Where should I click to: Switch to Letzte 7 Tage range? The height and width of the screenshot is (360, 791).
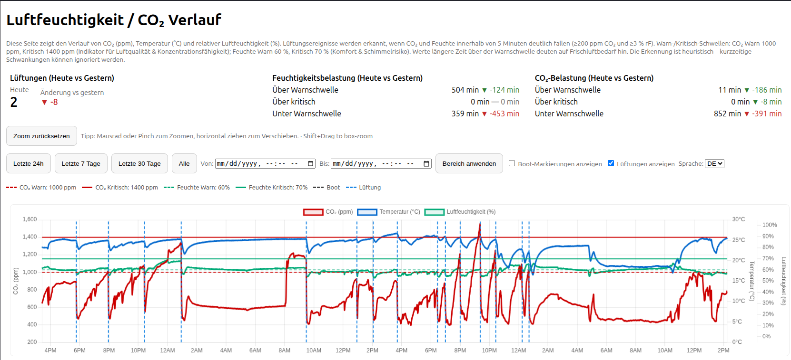tap(81, 163)
